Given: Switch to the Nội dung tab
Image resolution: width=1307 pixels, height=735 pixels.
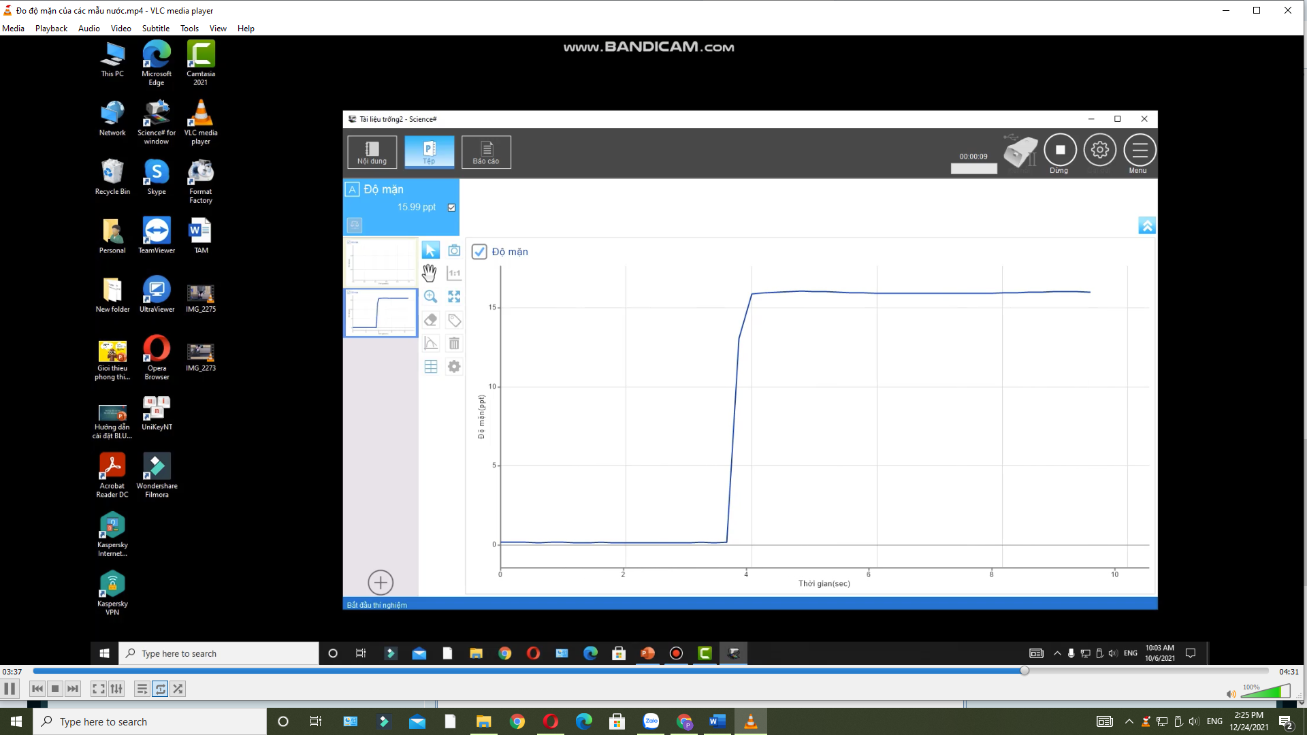Looking at the screenshot, I should [372, 152].
